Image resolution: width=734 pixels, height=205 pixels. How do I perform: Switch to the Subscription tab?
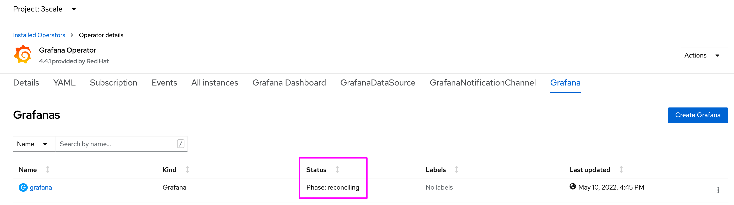click(113, 83)
